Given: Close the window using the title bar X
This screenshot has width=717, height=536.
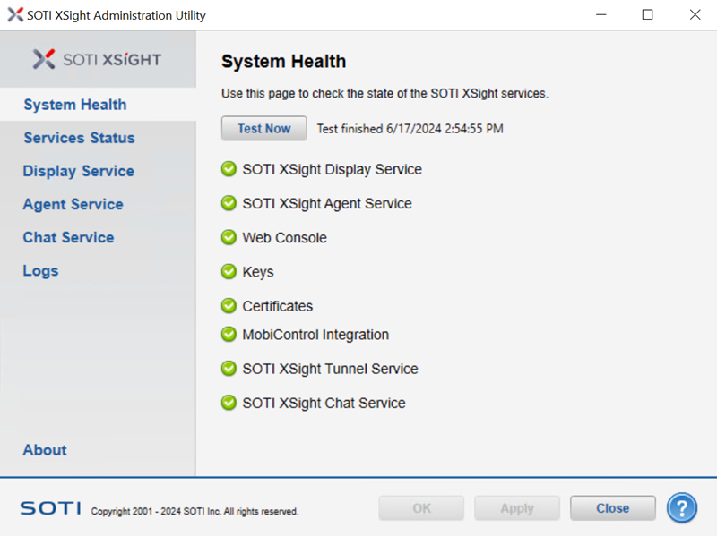Looking at the screenshot, I should pos(695,14).
